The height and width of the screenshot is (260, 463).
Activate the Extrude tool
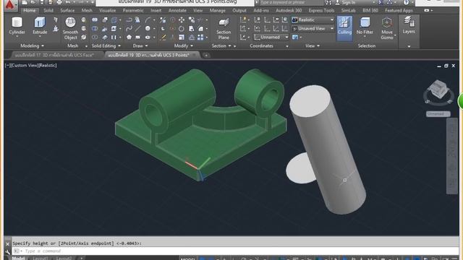(40, 26)
